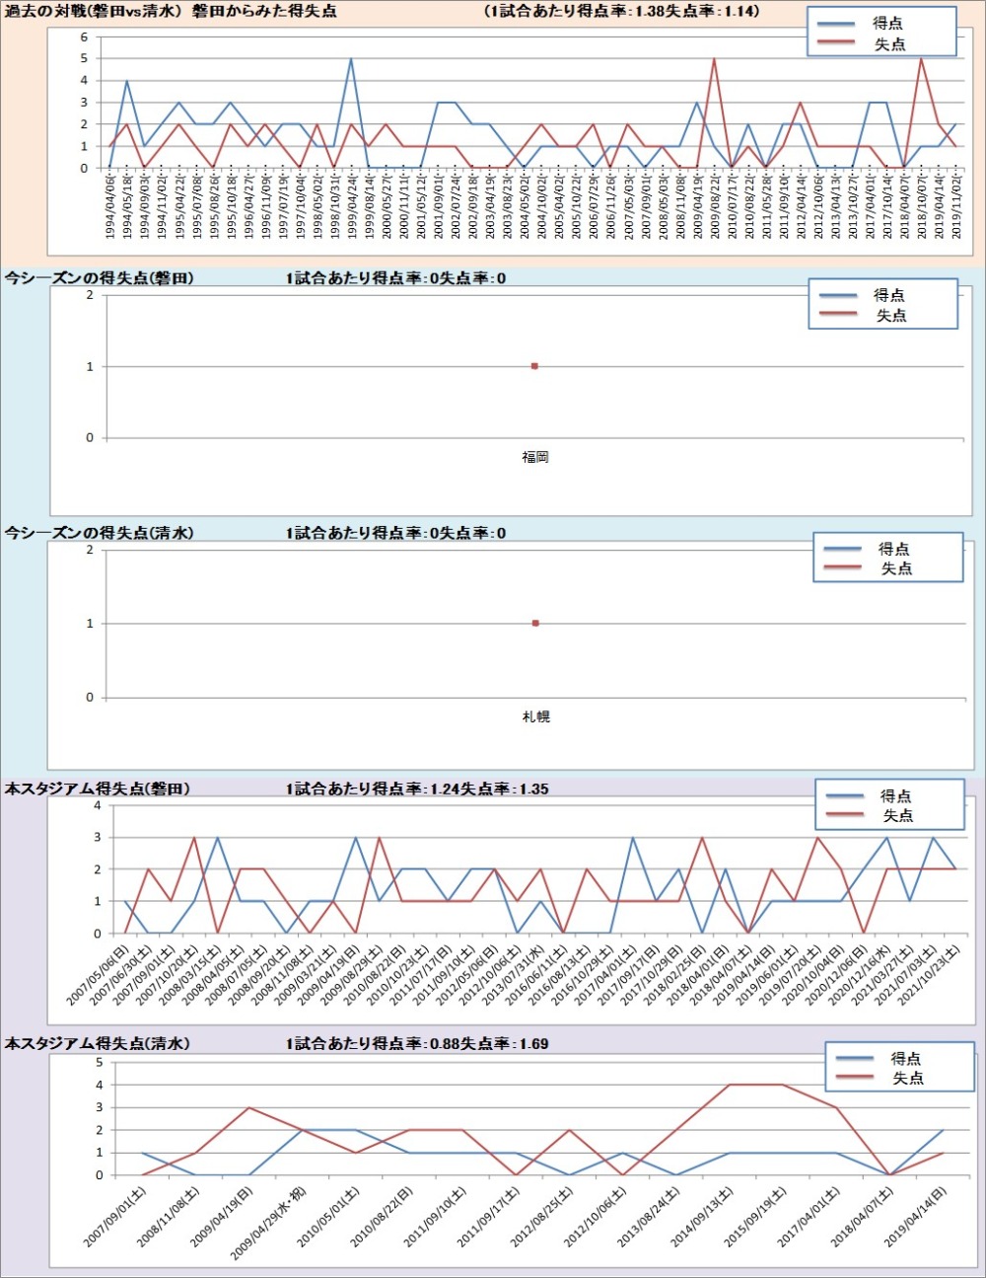Image resolution: width=986 pixels, height=1278 pixels.
Task: Select 失点 legend entry in 今シーズン清水 chart
Action: [x=895, y=568]
